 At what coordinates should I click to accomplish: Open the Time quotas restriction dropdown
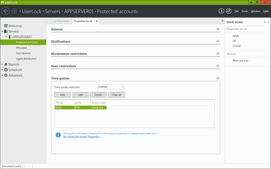coord(111,87)
